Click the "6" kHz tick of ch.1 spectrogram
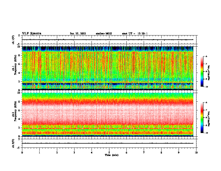 [x=20, y=64]
